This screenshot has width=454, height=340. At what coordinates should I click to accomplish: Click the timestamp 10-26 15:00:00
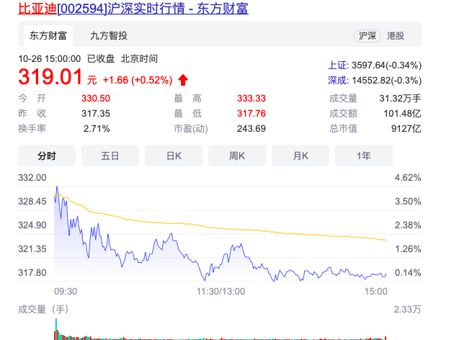[50, 59]
